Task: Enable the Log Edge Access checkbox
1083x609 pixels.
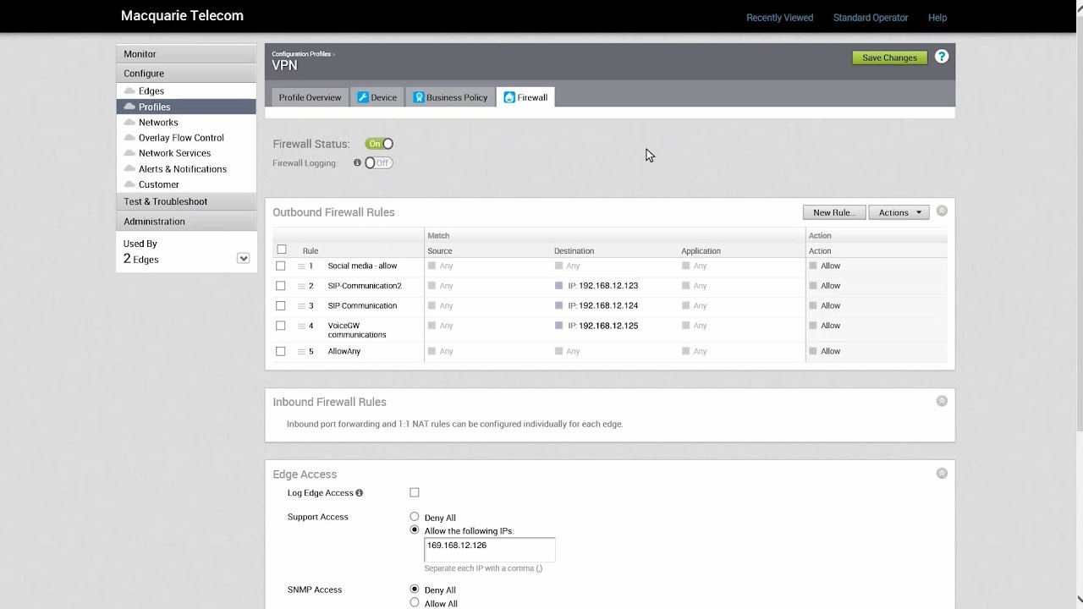Action: 414,492
